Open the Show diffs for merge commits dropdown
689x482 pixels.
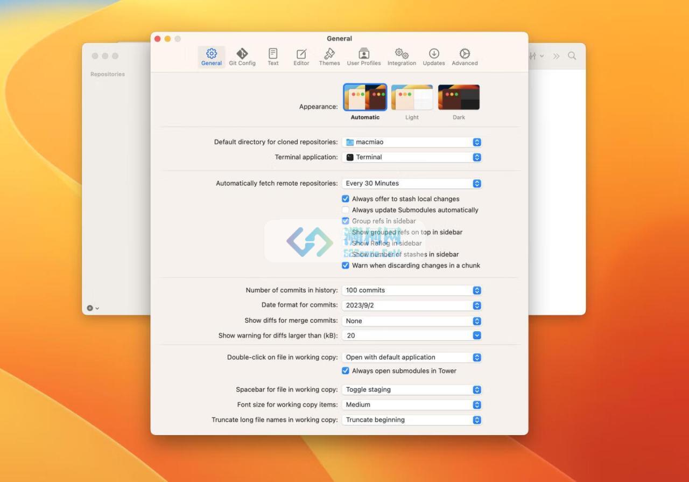(412, 320)
